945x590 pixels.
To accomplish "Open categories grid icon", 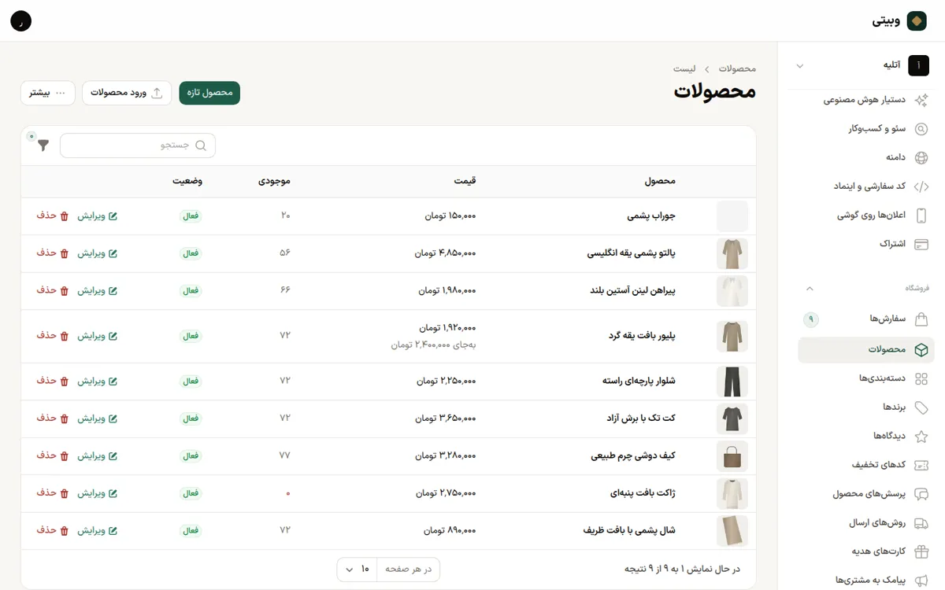I will (921, 378).
